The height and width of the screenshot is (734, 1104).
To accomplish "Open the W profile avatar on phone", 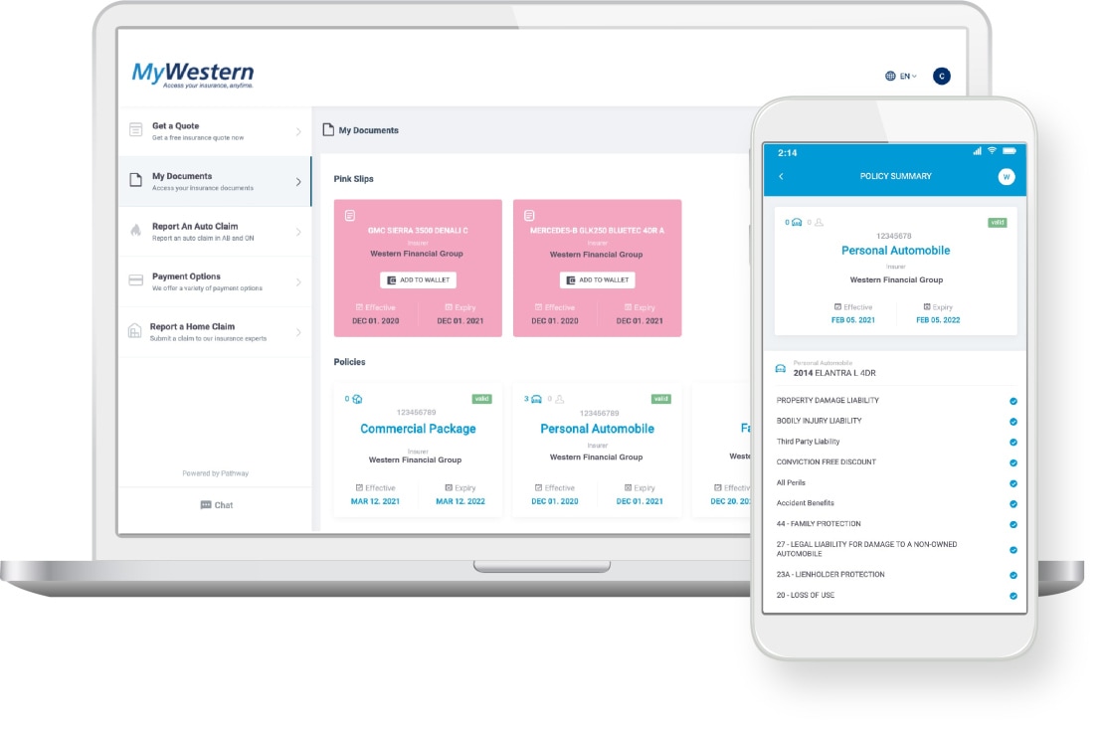I will tap(1007, 177).
